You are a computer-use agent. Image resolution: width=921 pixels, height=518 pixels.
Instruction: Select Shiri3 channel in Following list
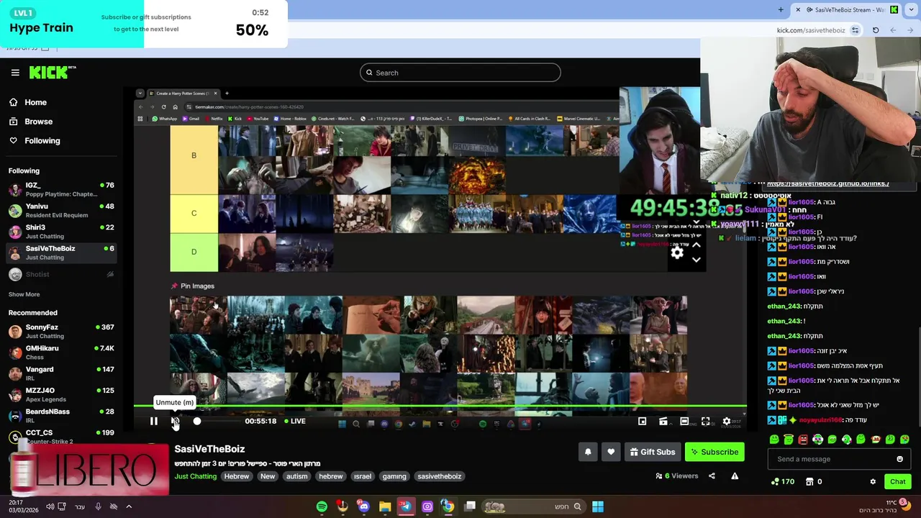tap(61, 231)
